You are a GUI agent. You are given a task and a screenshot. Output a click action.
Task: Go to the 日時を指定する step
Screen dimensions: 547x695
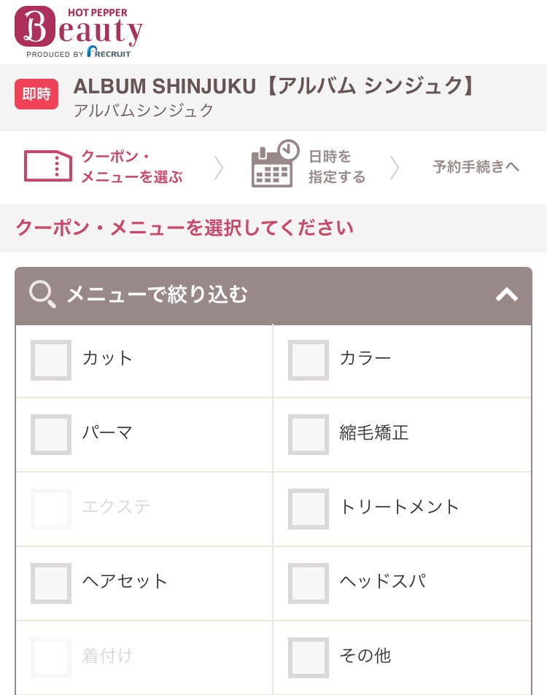pyautogui.click(x=336, y=167)
